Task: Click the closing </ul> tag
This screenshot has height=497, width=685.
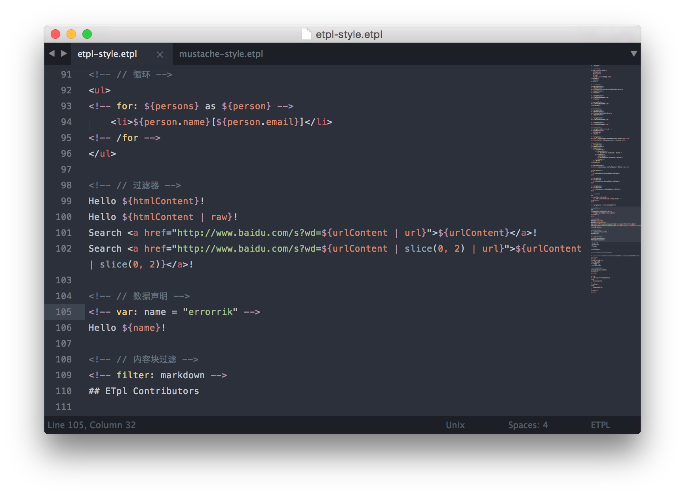Action: (x=102, y=154)
